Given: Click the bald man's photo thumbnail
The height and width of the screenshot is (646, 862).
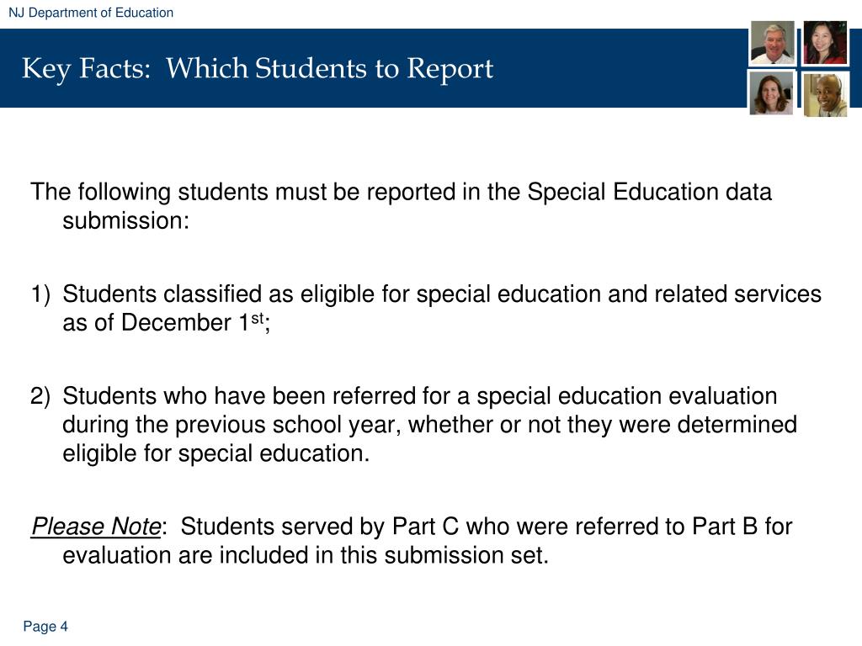Looking at the screenshot, I should point(825,95).
